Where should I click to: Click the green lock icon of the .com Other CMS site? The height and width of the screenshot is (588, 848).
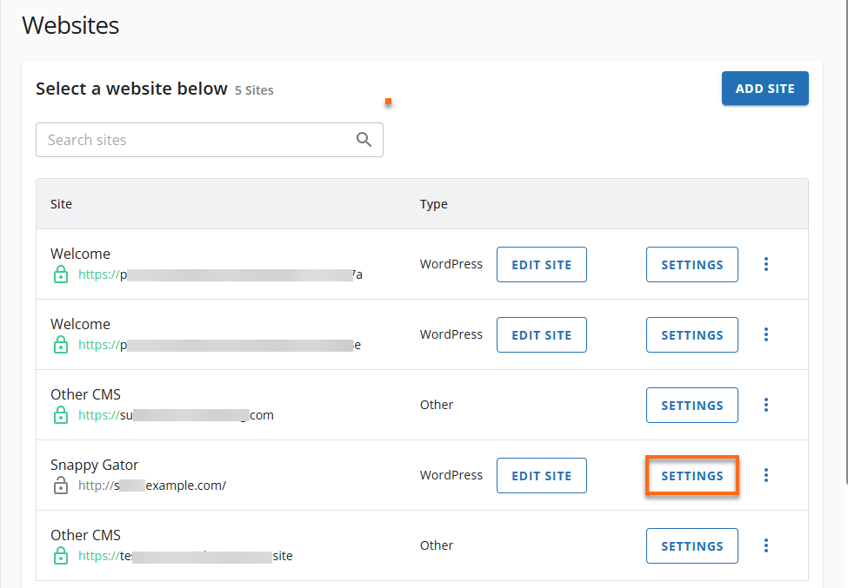coord(61,414)
